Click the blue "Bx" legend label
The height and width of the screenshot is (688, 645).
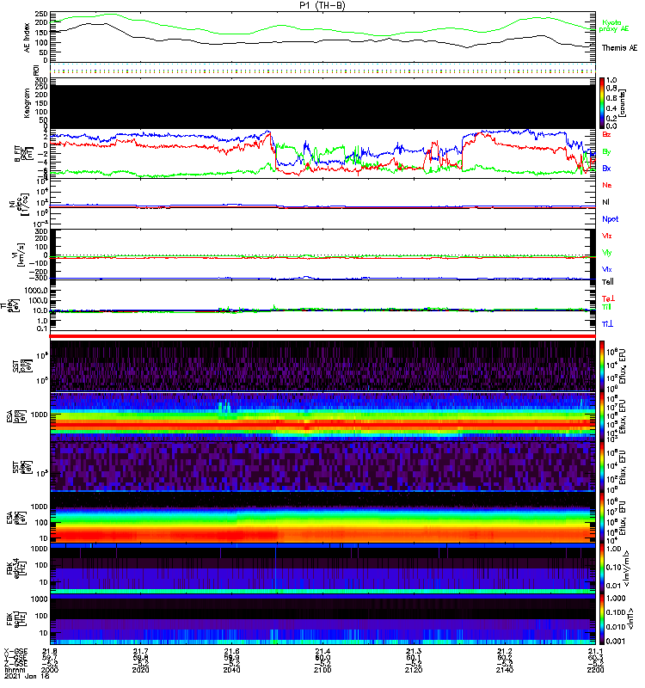(x=606, y=168)
